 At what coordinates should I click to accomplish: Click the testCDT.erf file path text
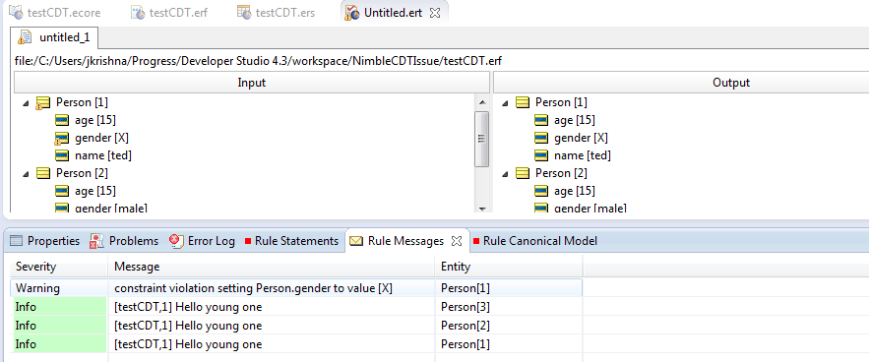click(258, 61)
